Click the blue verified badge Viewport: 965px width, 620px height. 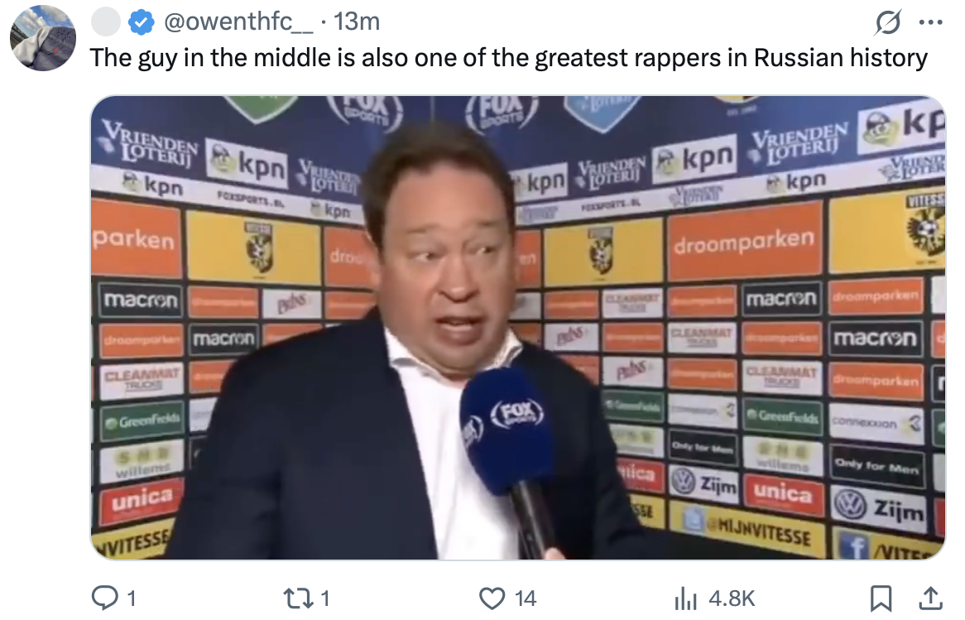(141, 23)
